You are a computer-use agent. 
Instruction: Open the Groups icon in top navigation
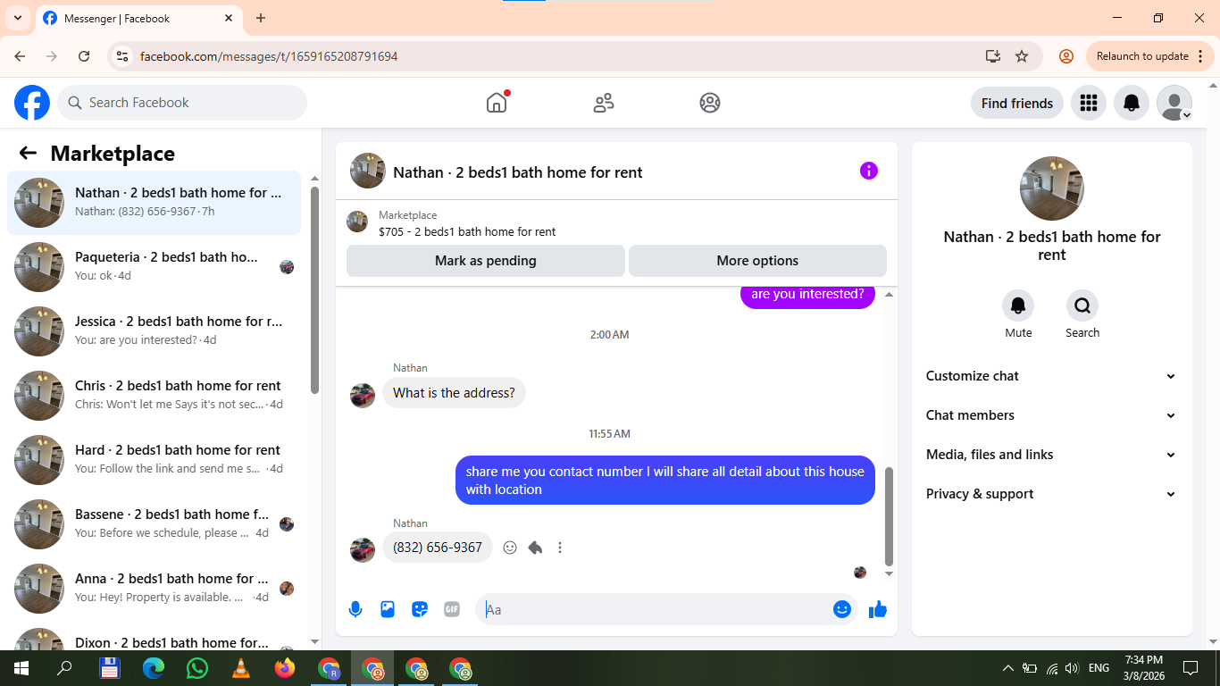click(710, 103)
